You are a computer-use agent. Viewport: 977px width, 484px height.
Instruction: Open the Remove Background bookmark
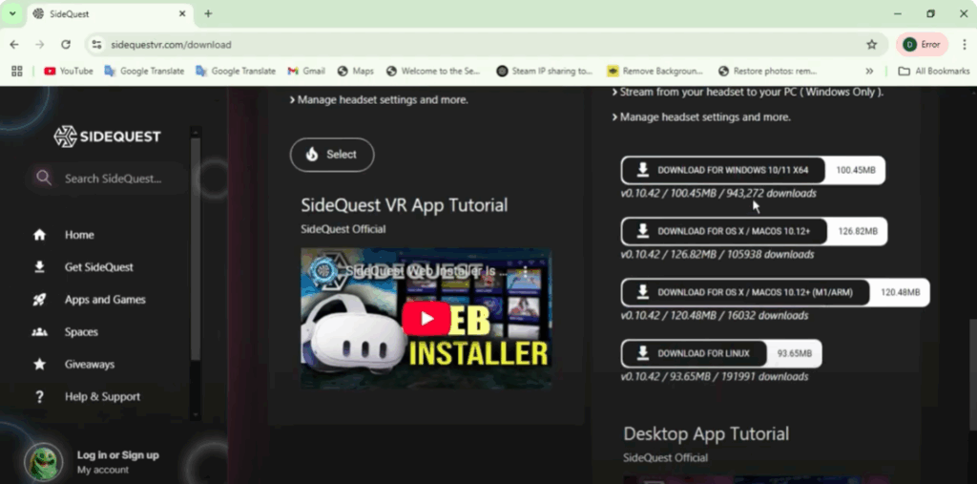pyautogui.click(x=655, y=71)
